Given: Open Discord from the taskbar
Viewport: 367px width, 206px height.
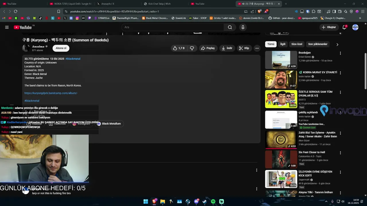Looking at the screenshot, I should click(196, 201).
